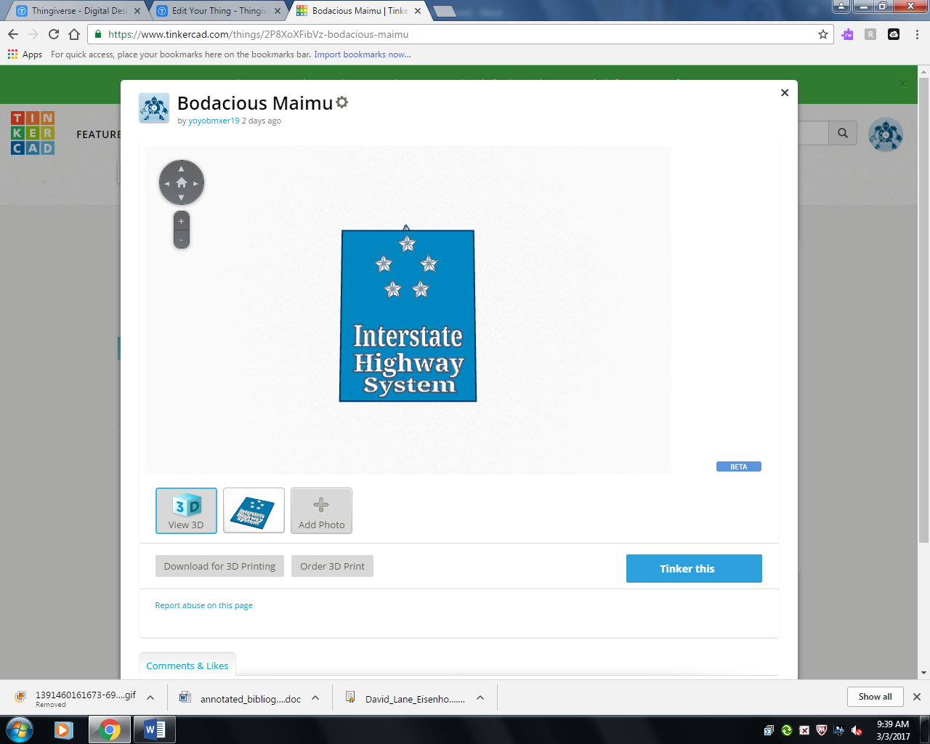Open Microsoft Word from the taskbar

(155, 729)
